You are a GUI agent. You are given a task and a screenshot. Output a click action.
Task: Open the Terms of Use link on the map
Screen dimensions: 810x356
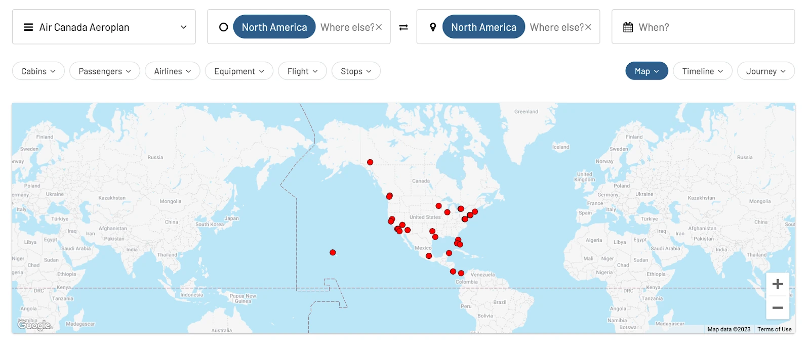coord(774,329)
